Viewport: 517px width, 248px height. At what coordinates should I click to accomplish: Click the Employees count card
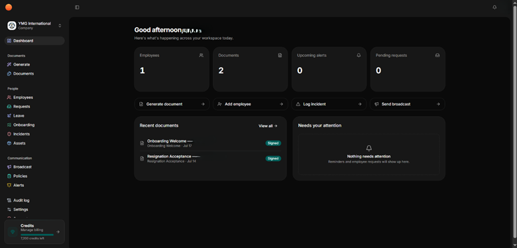tap(172, 69)
